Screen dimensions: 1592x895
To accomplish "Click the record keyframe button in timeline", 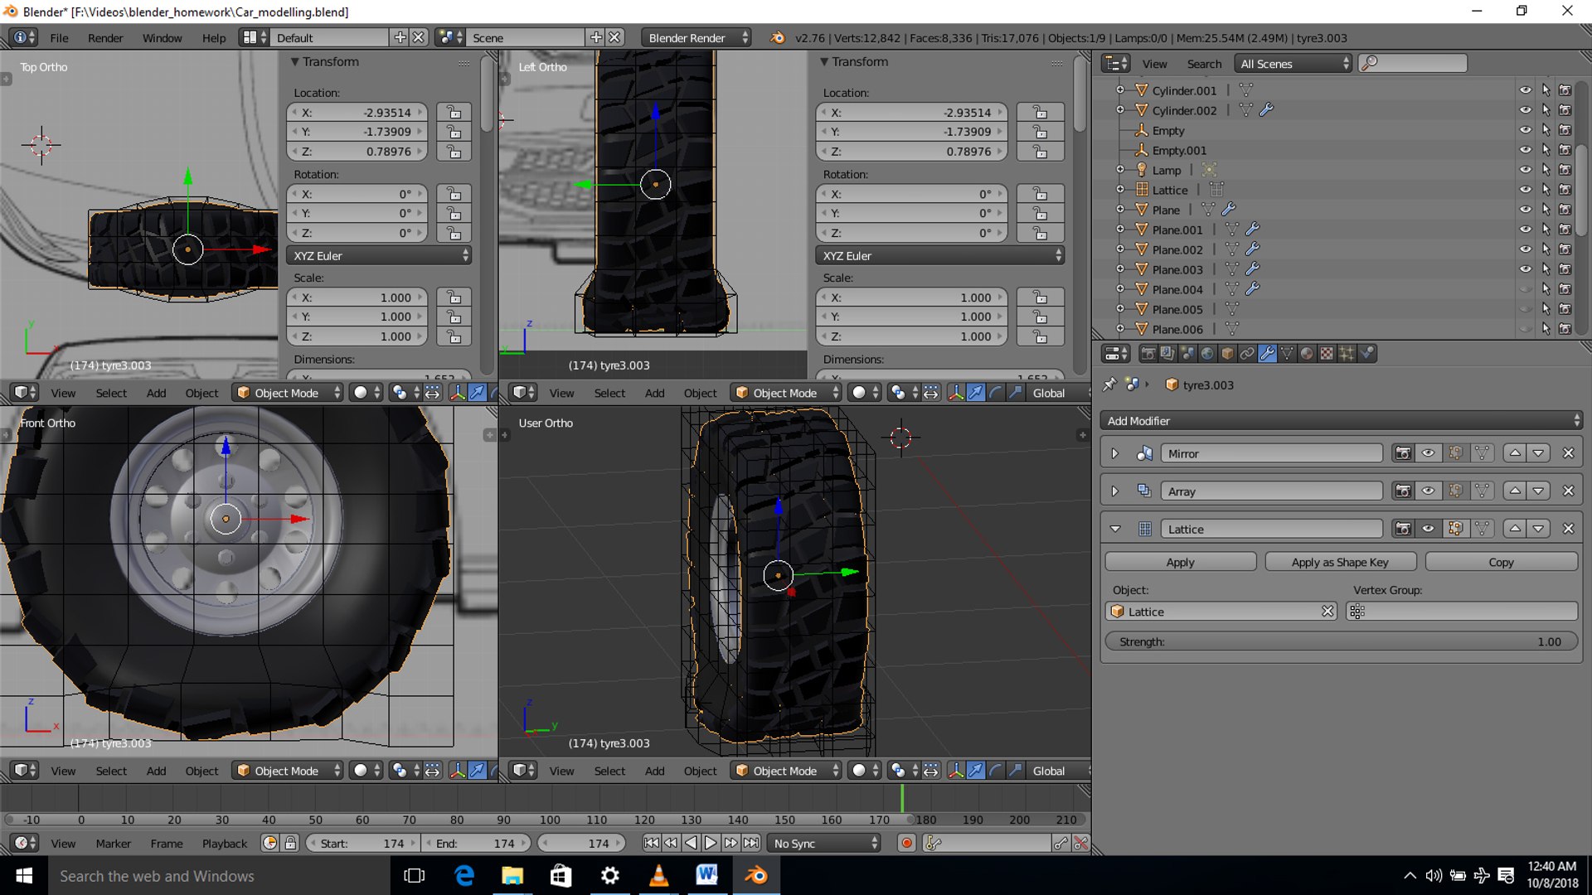I will click(906, 843).
